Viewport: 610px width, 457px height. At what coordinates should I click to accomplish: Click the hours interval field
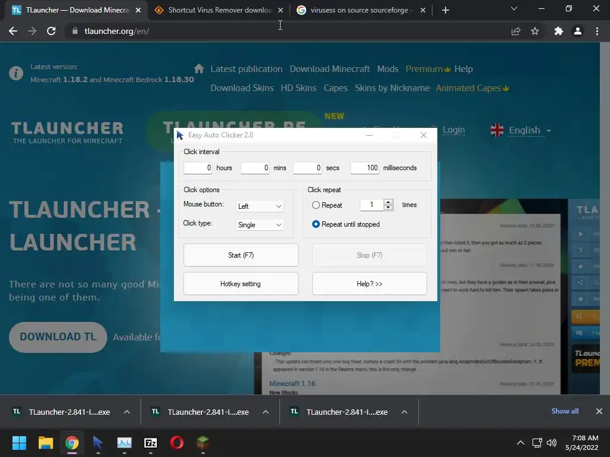(198, 168)
